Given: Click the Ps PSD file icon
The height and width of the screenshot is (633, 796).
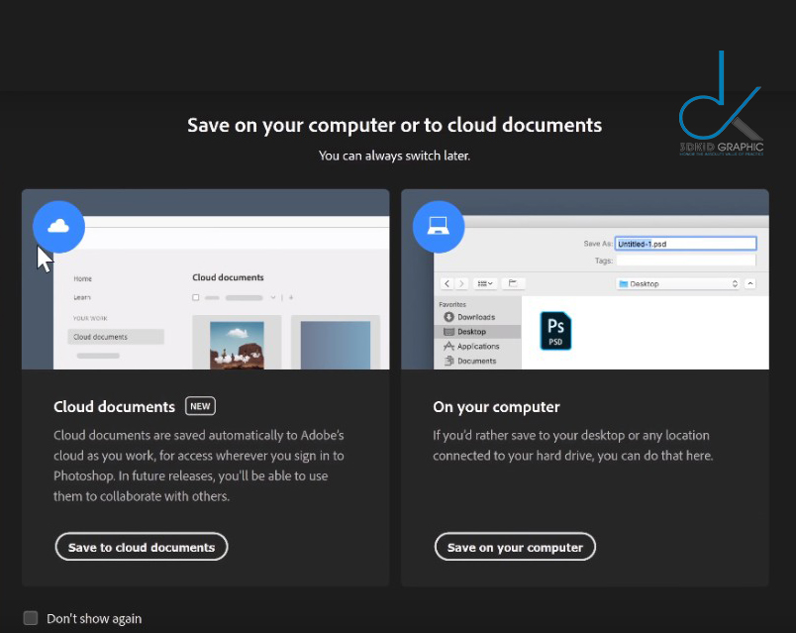Looking at the screenshot, I should click(555, 331).
